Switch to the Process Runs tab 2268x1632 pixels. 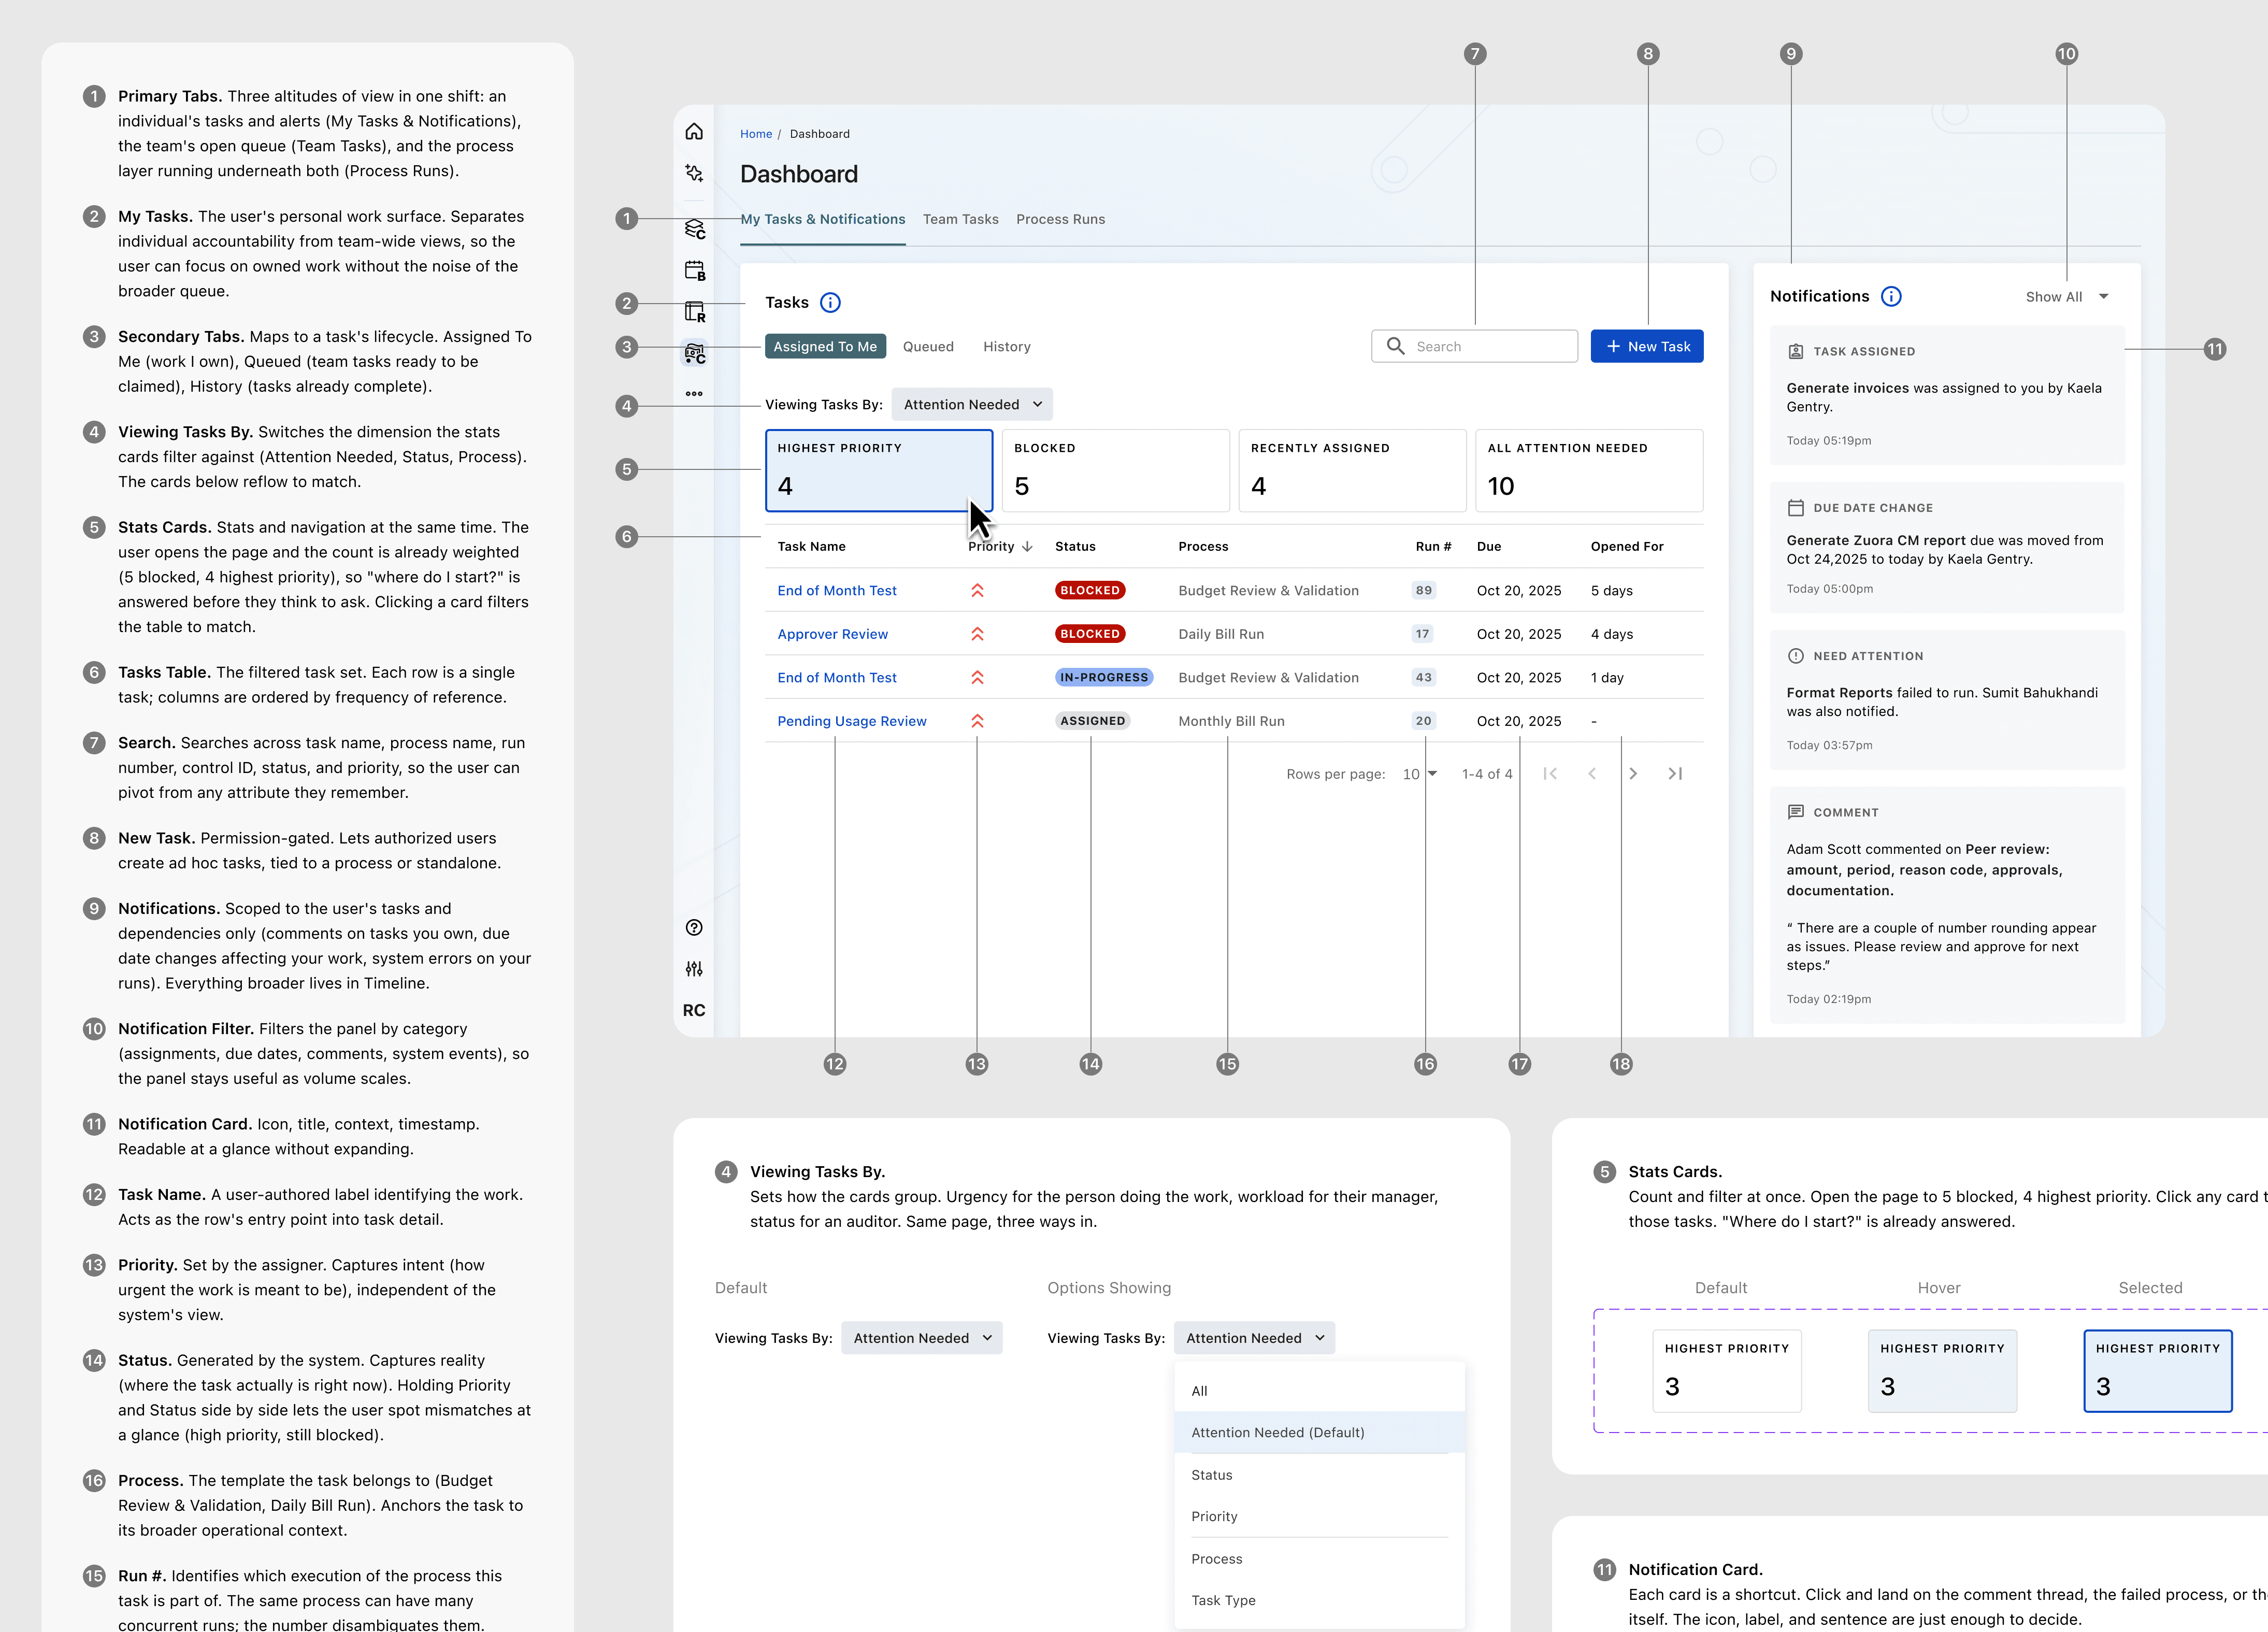(x=1061, y=219)
